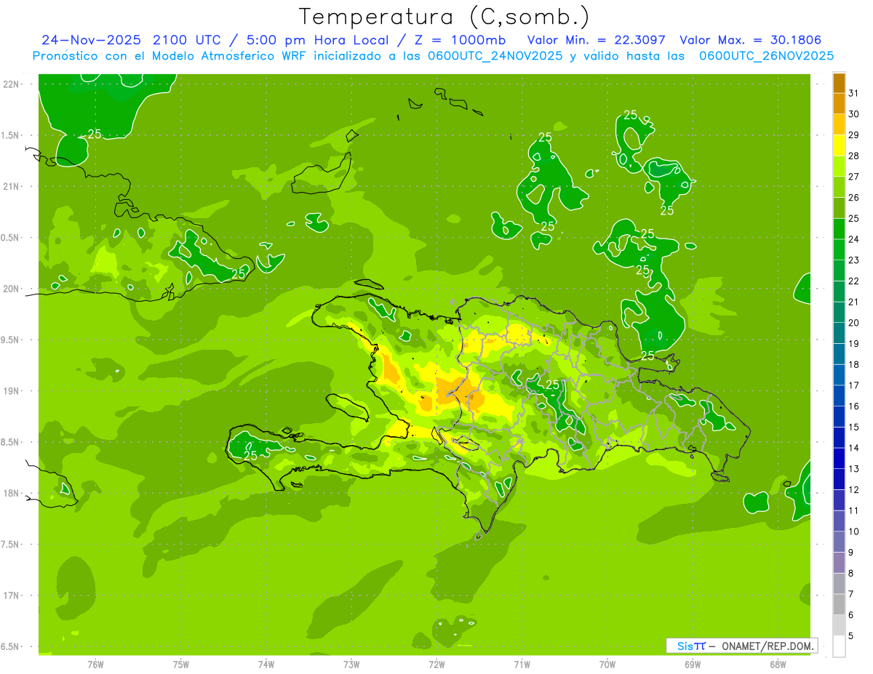Click legend label '23'
Viewport: 873px width, 674px height.
coord(853,260)
